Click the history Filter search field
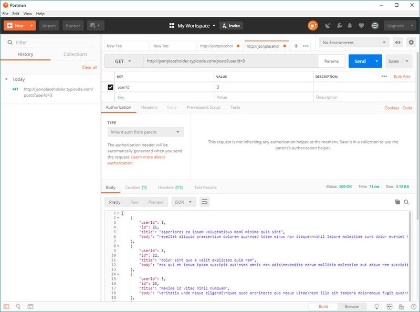This screenshot has width=420, height=312. tap(50, 43)
